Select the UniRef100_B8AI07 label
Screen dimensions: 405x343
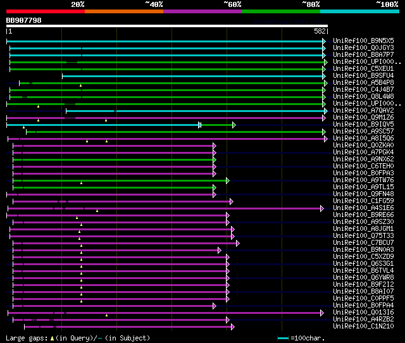point(363,292)
